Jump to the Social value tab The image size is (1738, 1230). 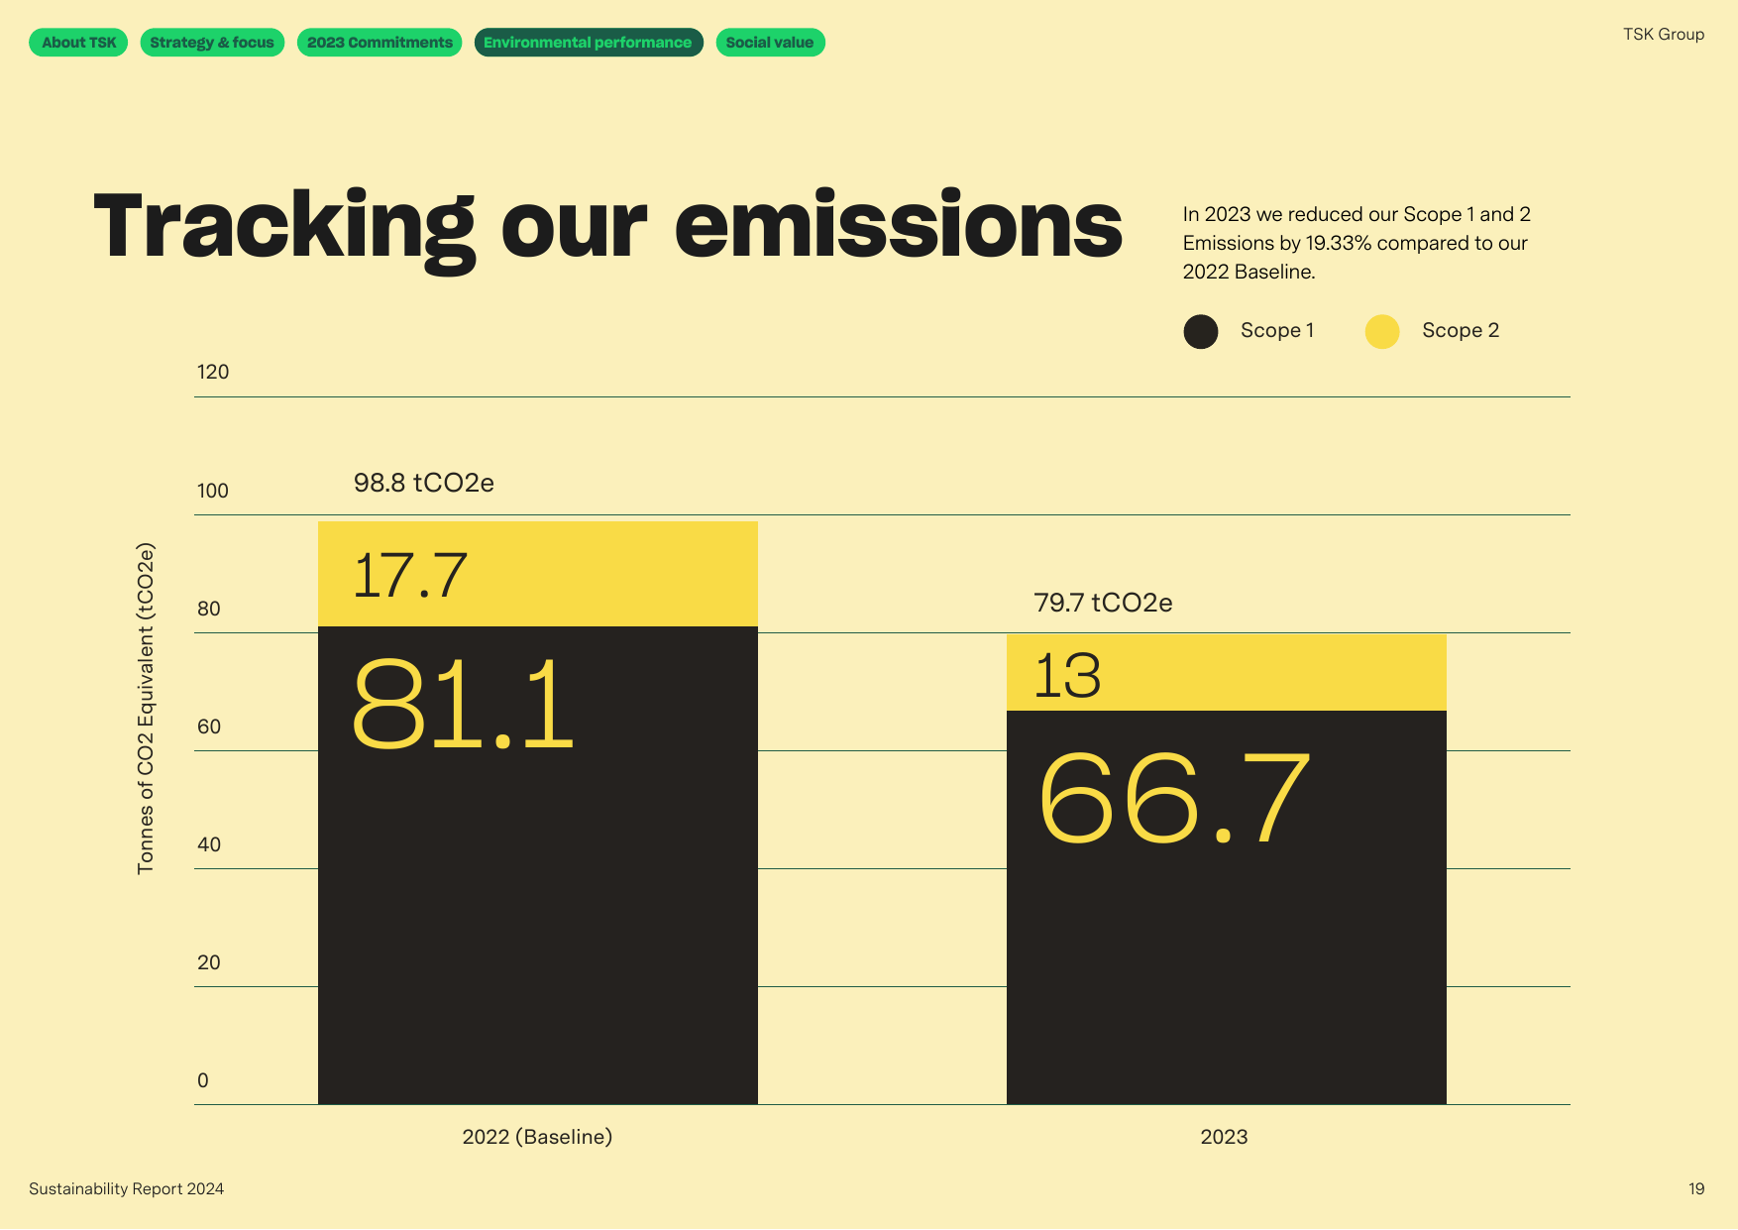tap(770, 43)
